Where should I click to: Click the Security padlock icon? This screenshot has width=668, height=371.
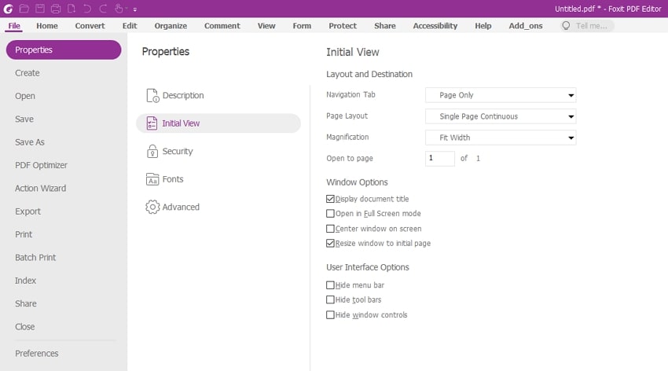click(x=153, y=151)
